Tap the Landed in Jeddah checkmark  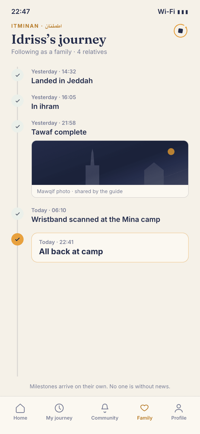(x=17, y=75)
